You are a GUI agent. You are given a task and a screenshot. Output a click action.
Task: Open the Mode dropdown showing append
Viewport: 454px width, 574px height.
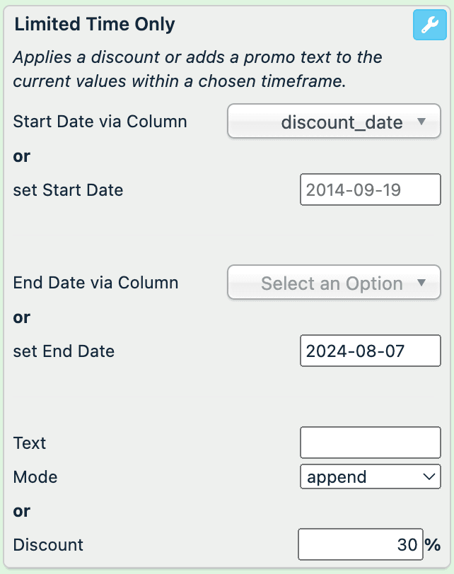click(370, 477)
